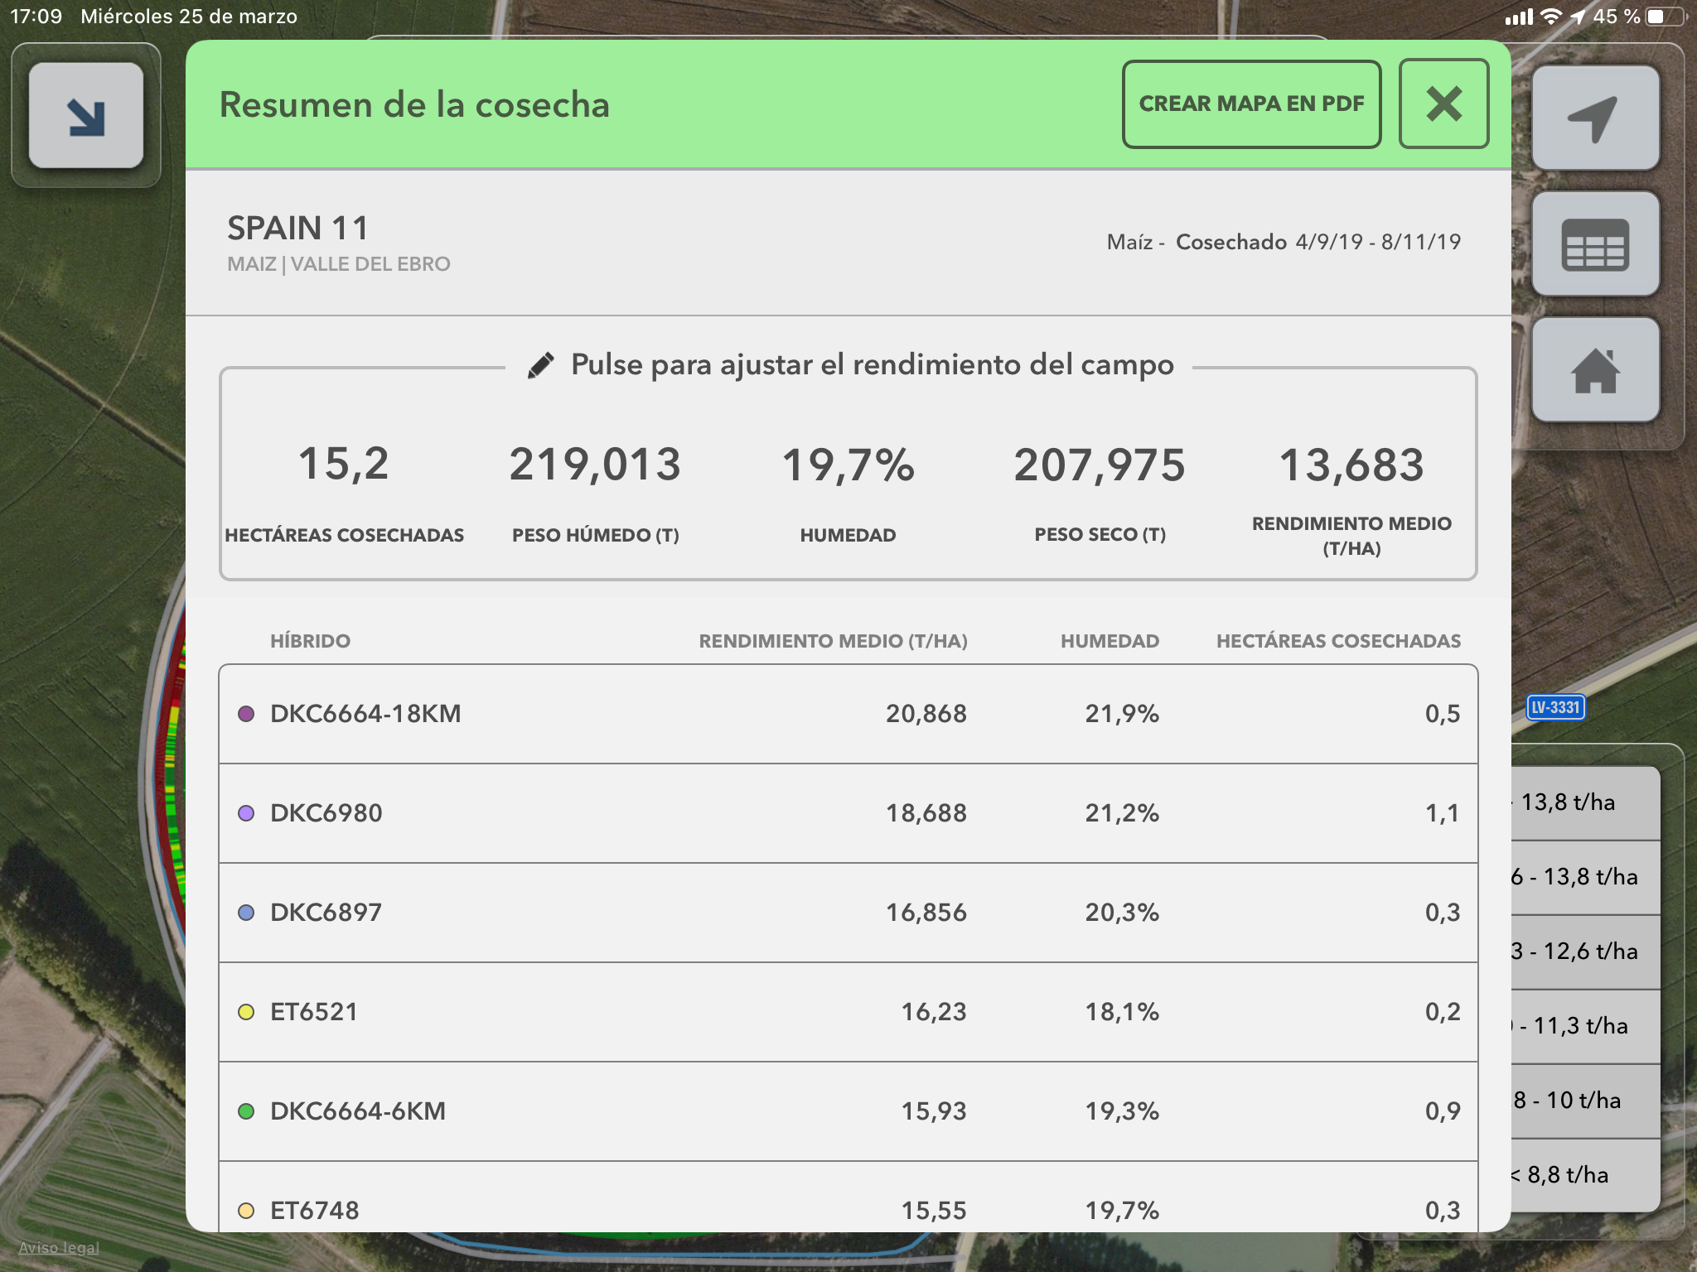The width and height of the screenshot is (1697, 1272).
Task: Tap the SPAIN 11 field name
Action: (297, 228)
